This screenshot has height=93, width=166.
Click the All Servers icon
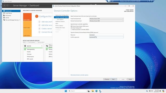pyautogui.click(x=4, y=16)
